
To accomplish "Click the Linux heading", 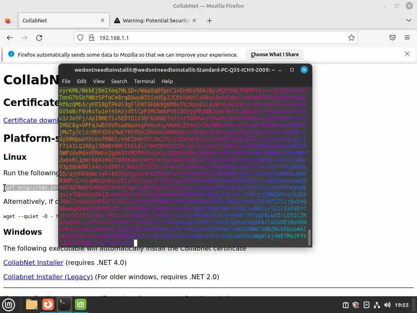I will (x=15, y=157).
